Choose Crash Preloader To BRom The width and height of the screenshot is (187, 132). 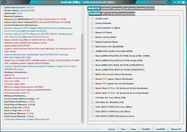(x=93, y=28)
